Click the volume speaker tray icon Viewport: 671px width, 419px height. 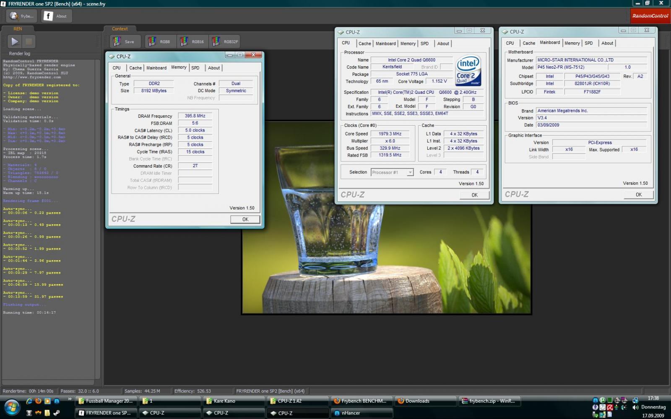click(635, 407)
